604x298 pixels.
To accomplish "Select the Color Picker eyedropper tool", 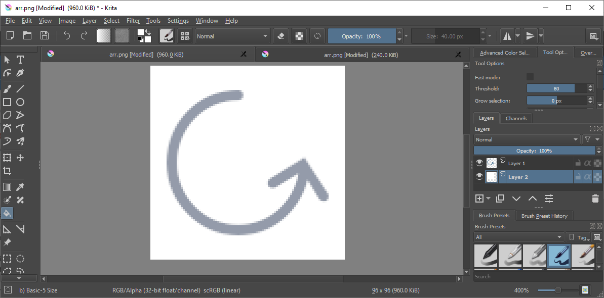I will click(x=20, y=187).
